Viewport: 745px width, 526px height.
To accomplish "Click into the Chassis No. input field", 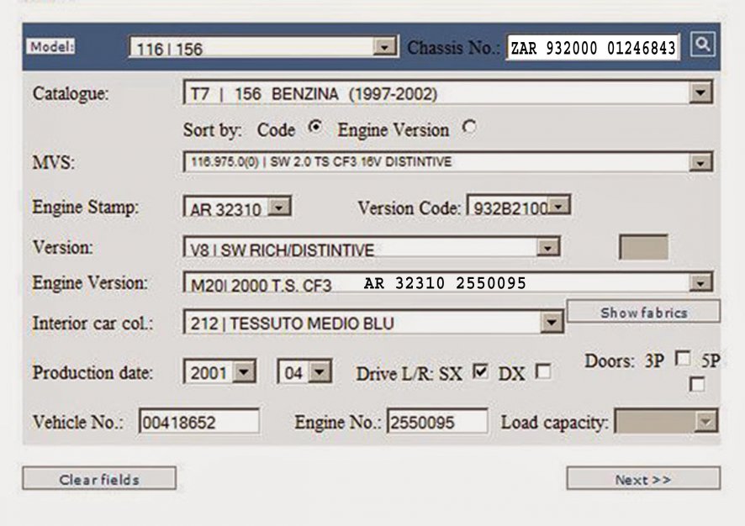I will pos(592,48).
